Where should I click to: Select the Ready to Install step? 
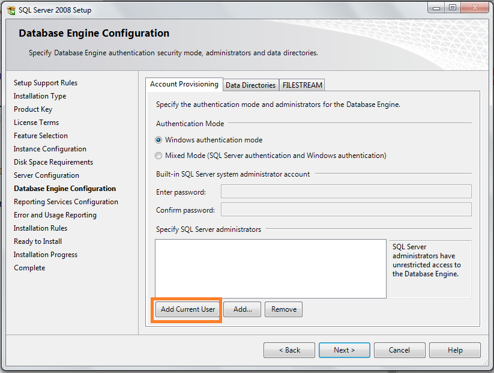tap(38, 241)
